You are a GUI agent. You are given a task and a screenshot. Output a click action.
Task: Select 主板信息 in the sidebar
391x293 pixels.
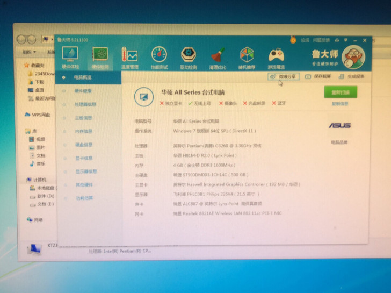click(x=84, y=118)
